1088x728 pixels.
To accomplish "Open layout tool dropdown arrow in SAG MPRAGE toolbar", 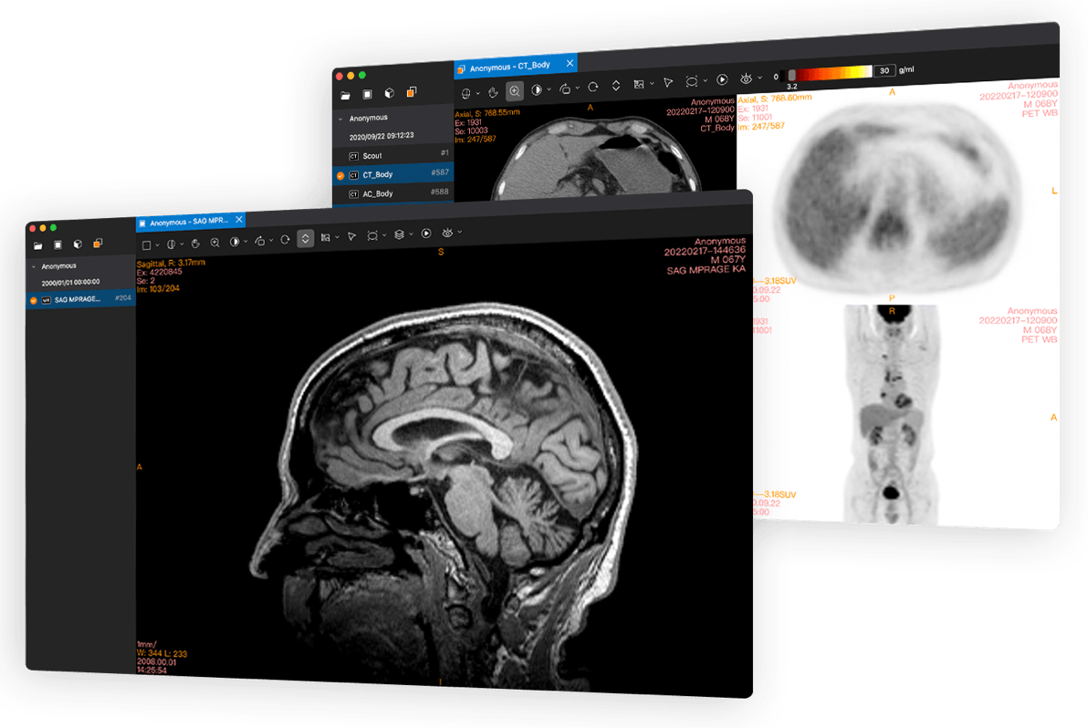I will coord(158,244).
